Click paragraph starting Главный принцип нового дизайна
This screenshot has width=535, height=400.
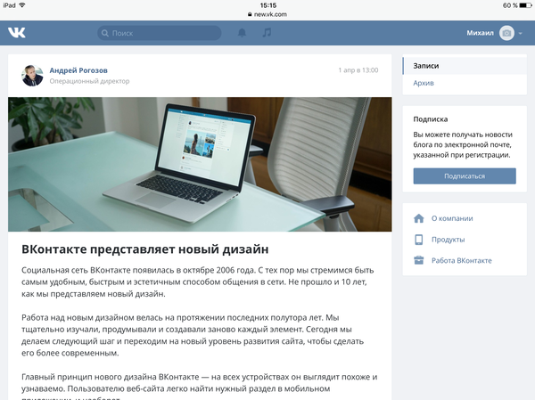pos(199,387)
